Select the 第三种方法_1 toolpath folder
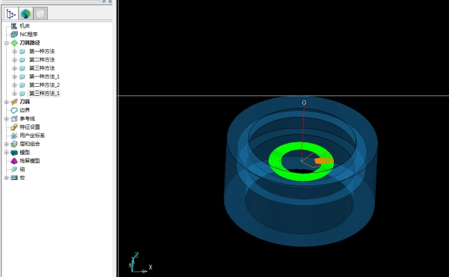449x277 pixels. click(x=44, y=94)
